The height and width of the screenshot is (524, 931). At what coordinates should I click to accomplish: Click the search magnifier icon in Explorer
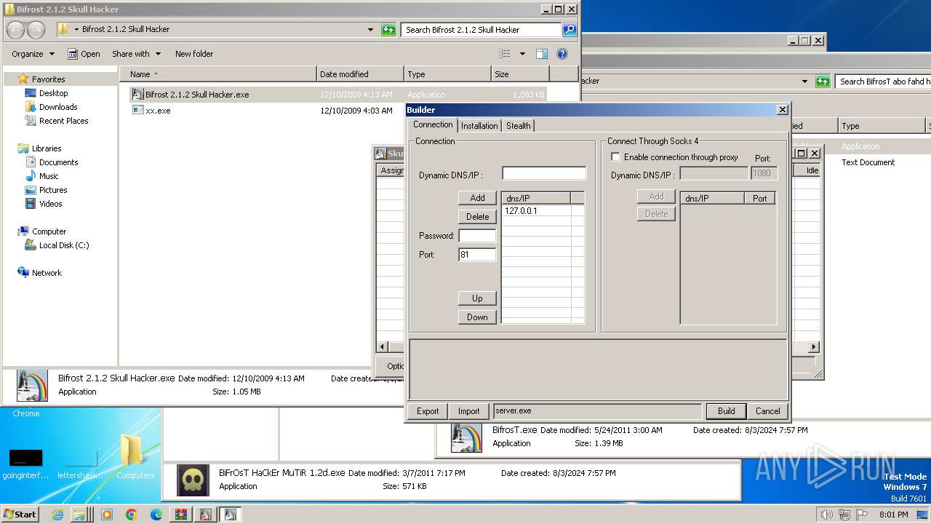click(x=570, y=30)
